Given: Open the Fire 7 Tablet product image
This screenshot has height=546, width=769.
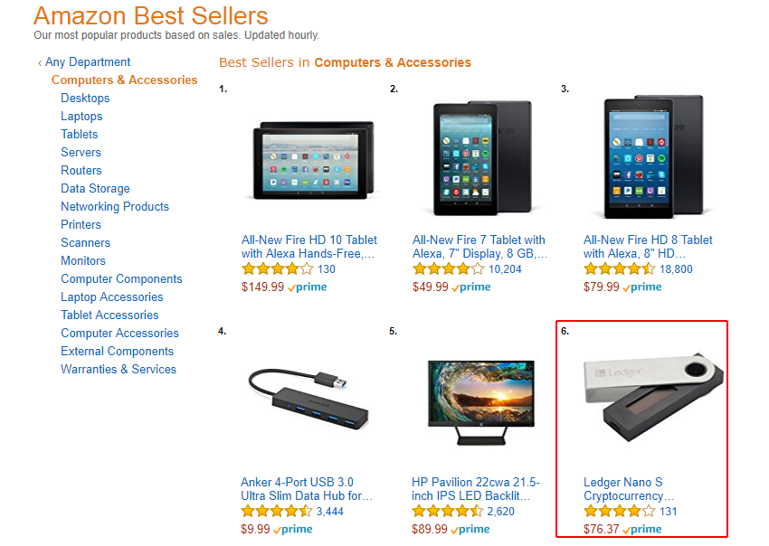Looking at the screenshot, I should pos(479,159).
